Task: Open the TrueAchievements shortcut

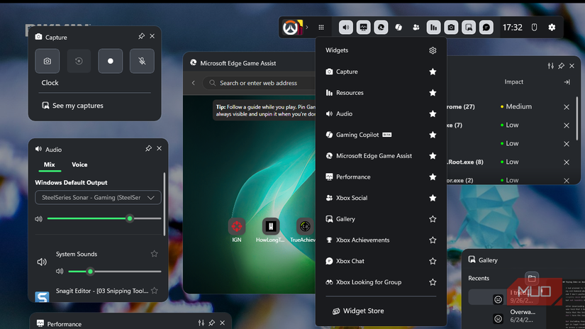Action: (x=303, y=230)
